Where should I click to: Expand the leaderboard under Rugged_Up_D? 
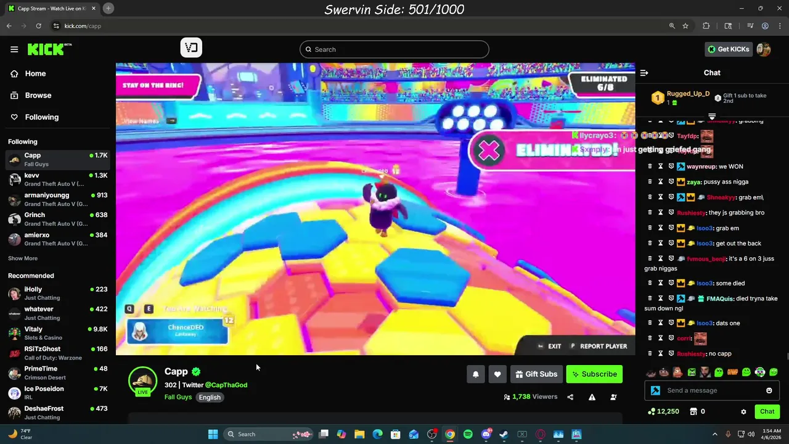tap(712, 116)
